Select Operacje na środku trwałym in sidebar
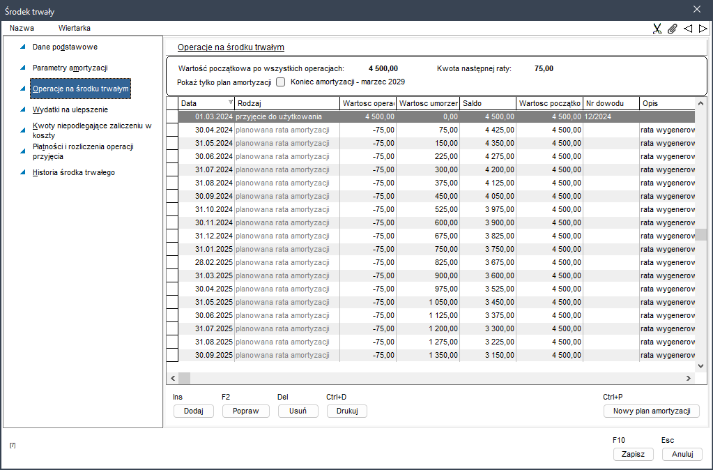Screen dimensions: 713x470 [x=80, y=89]
